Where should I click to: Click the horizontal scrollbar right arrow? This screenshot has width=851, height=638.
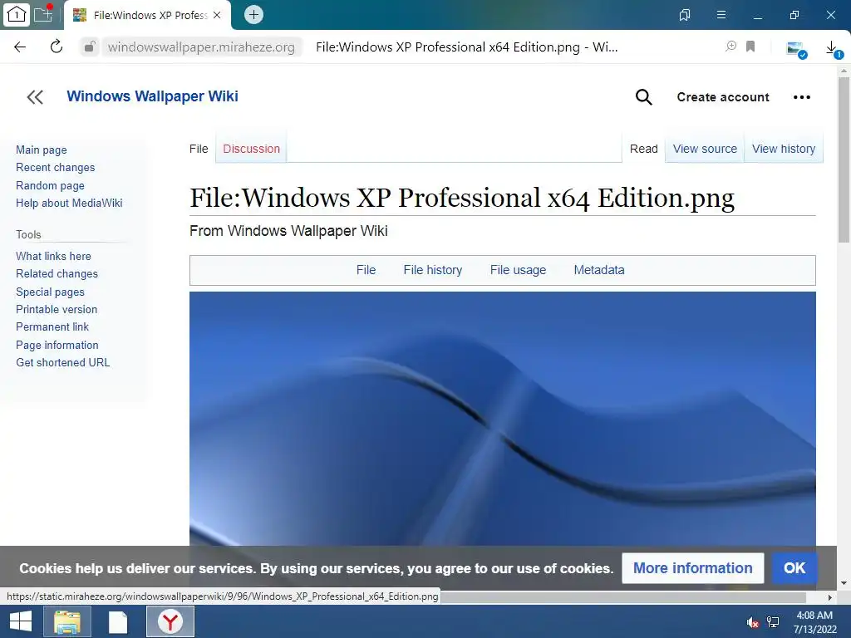(830, 597)
